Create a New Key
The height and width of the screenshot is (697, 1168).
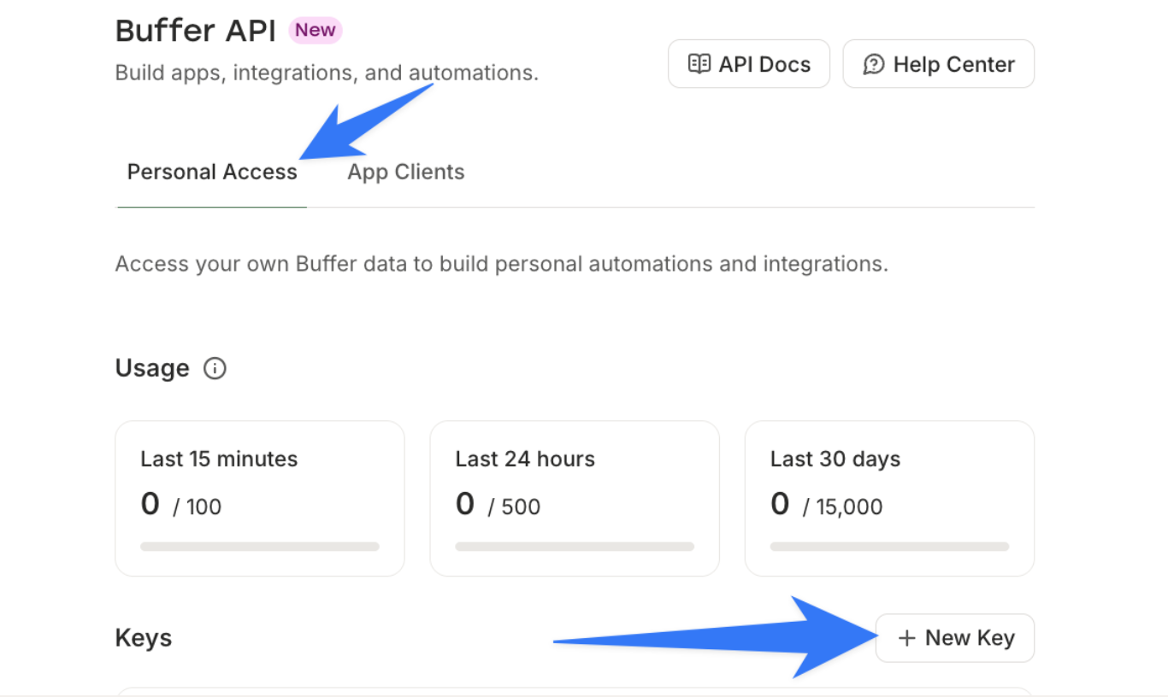pos(954,638)
